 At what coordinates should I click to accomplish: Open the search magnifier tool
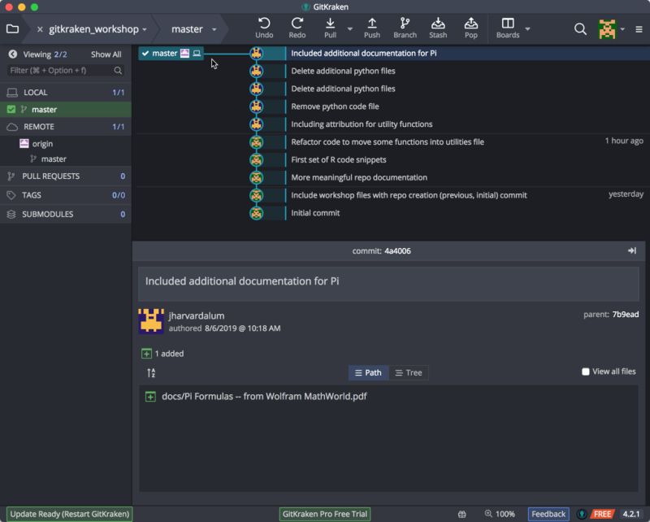[x=580, y=28]
